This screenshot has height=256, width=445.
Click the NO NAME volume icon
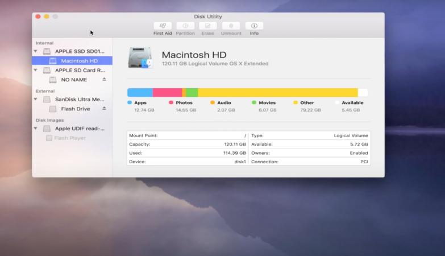[x=53, y=80]
